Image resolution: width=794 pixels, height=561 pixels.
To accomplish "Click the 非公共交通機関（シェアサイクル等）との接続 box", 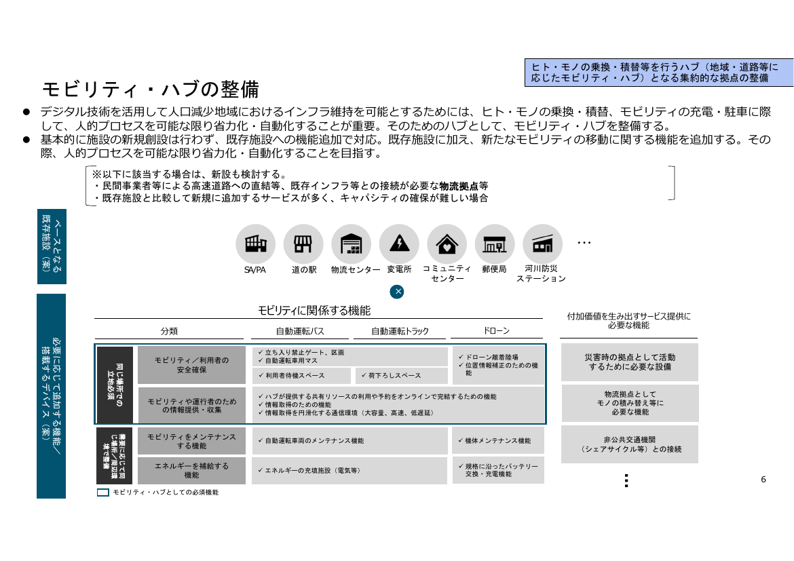I will (629, 444).
